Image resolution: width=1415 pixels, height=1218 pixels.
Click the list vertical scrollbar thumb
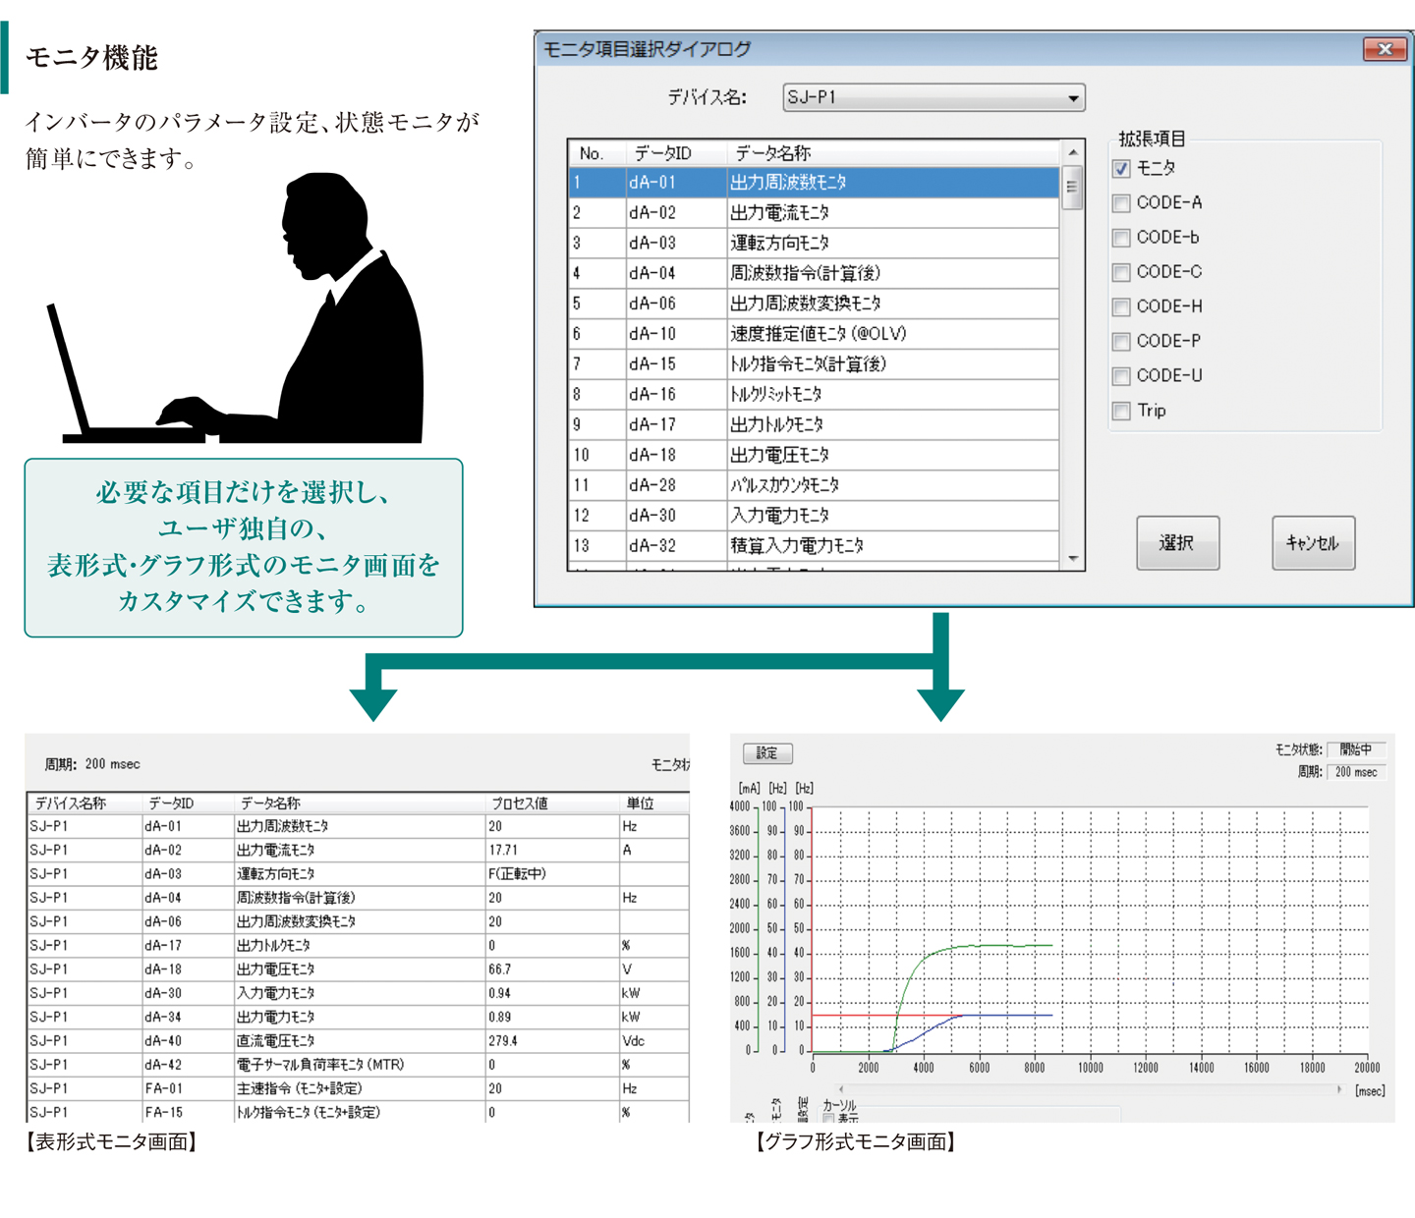point(1073,188)
